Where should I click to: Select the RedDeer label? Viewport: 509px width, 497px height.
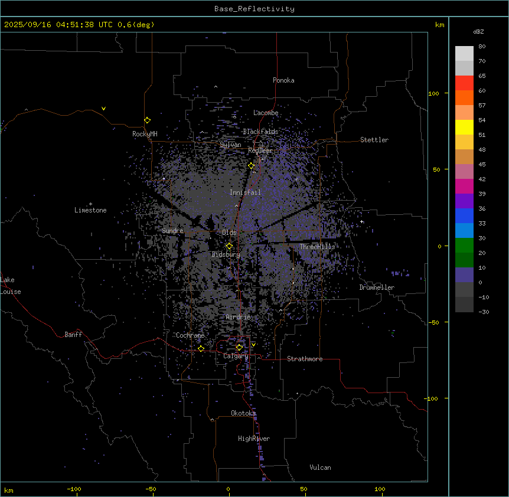click(x=260, y=151)
